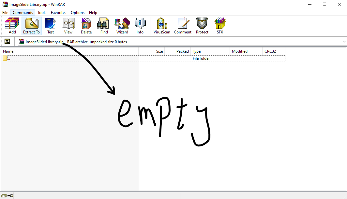Screen dimensions: 347x199
Task: Open the Help menu
Action: tap(93, 13)
